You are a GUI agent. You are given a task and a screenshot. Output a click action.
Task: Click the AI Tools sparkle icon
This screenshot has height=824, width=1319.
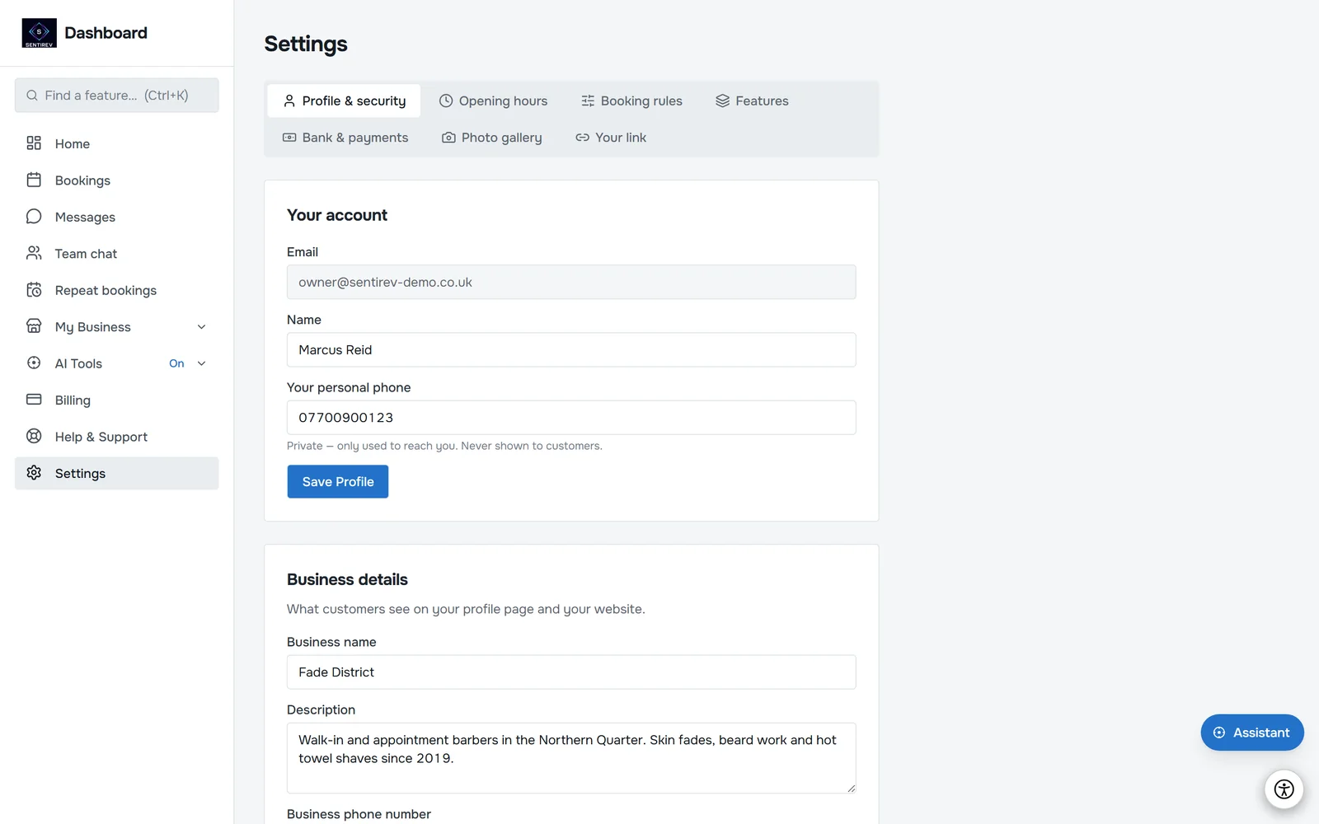pos(34,363)
